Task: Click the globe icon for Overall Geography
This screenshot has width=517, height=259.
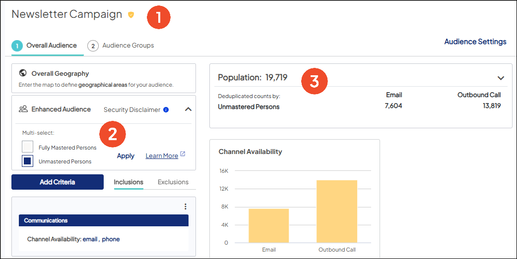Action: 23,73
